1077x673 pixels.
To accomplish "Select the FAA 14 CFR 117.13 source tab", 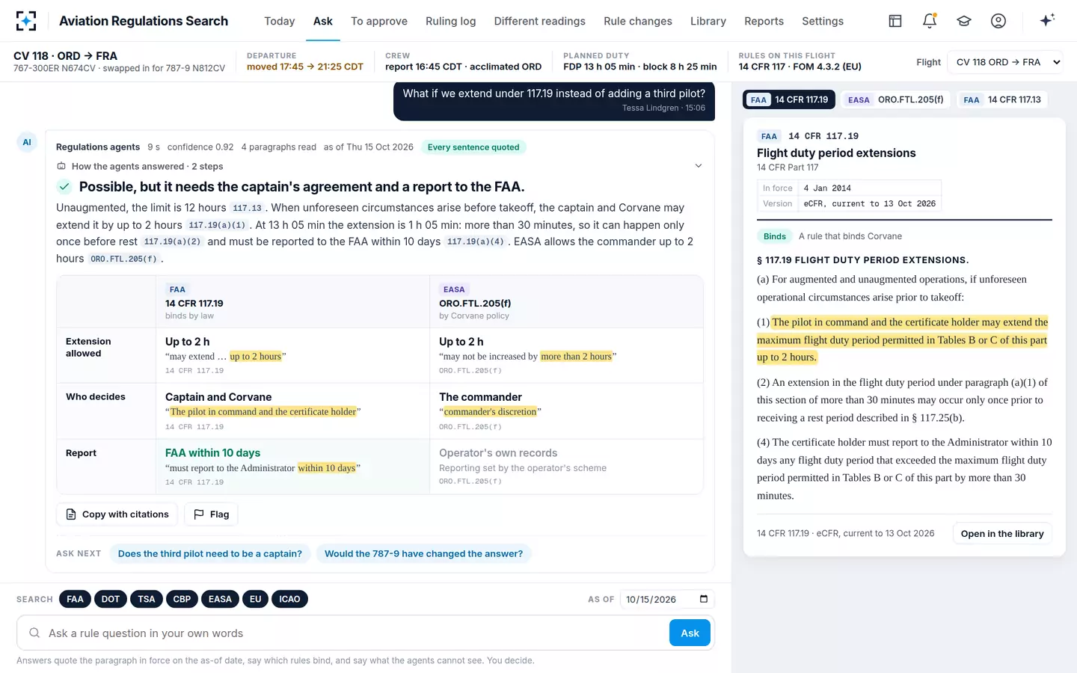I will 1002,99.
